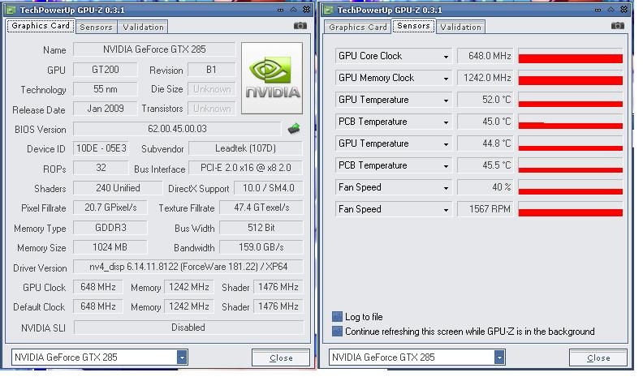Close right GPU-Z window with title bar X
Screen dimensions: 643x381
click(624, 10)
